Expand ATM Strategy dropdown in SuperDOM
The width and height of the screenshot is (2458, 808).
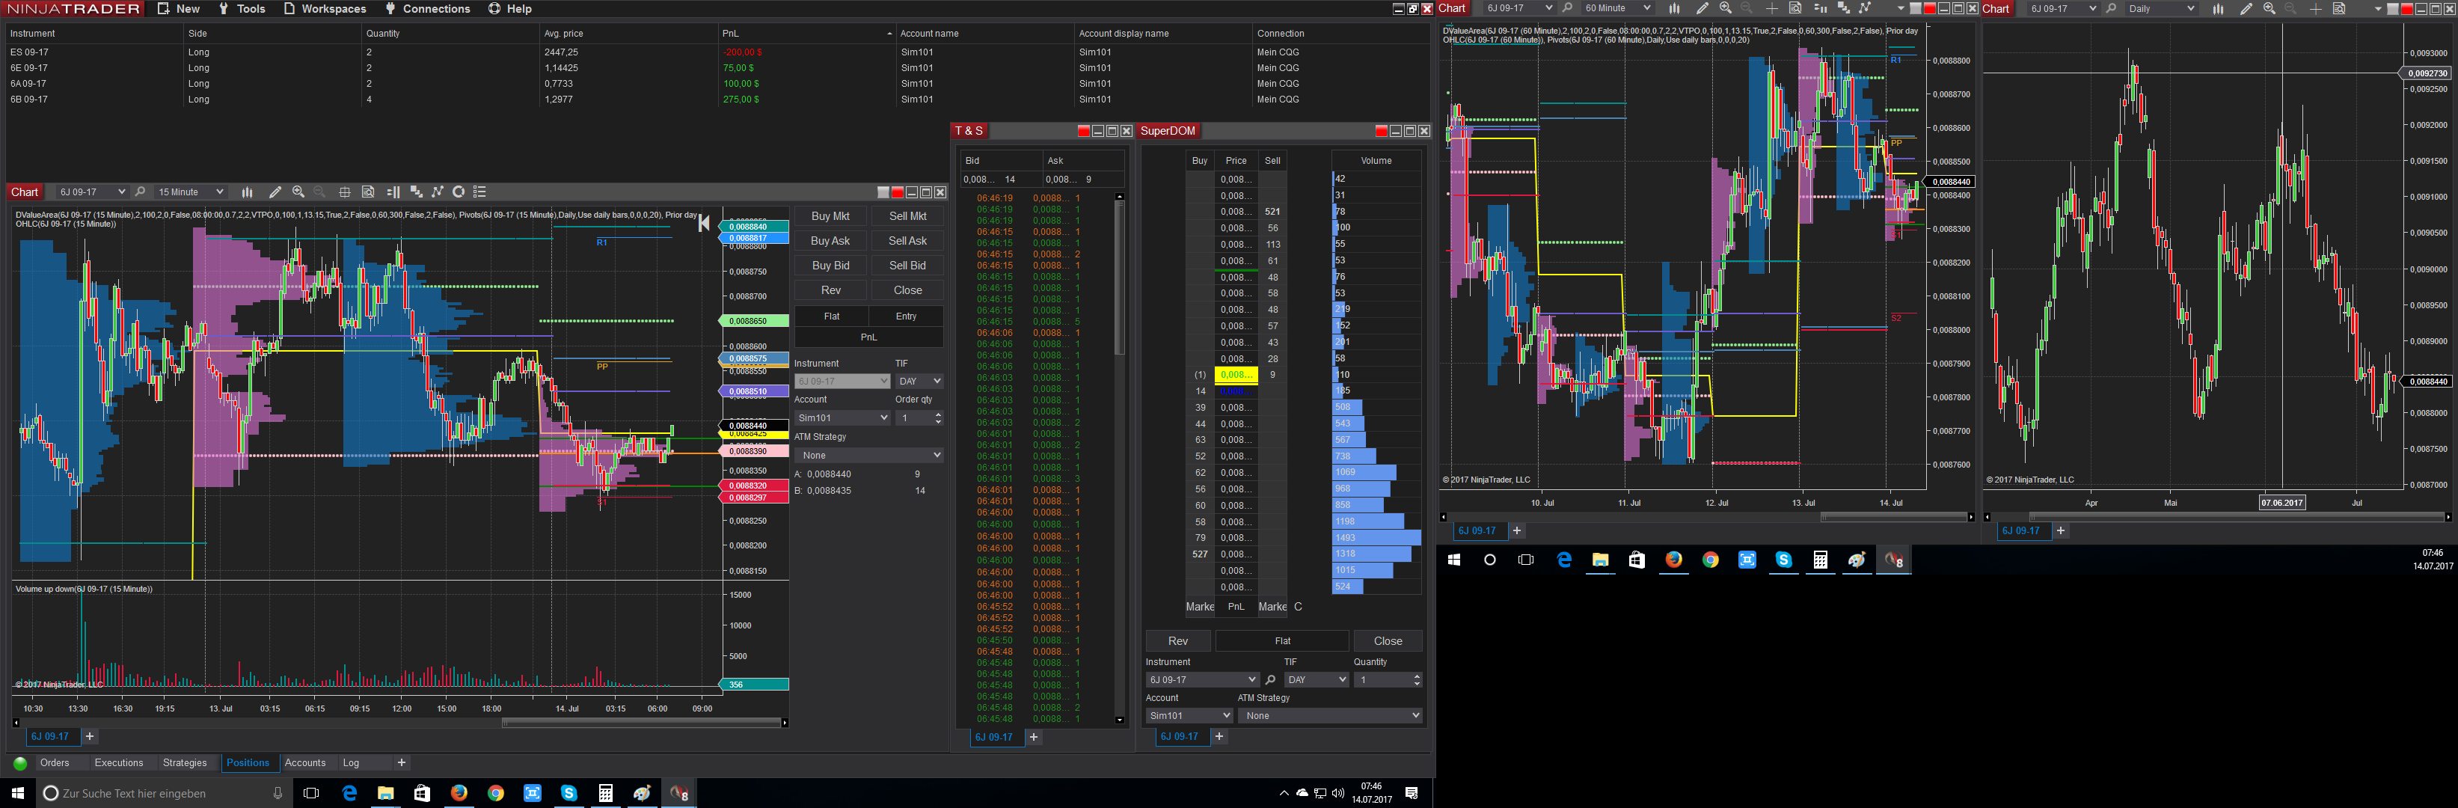(x=1329, y=715)
